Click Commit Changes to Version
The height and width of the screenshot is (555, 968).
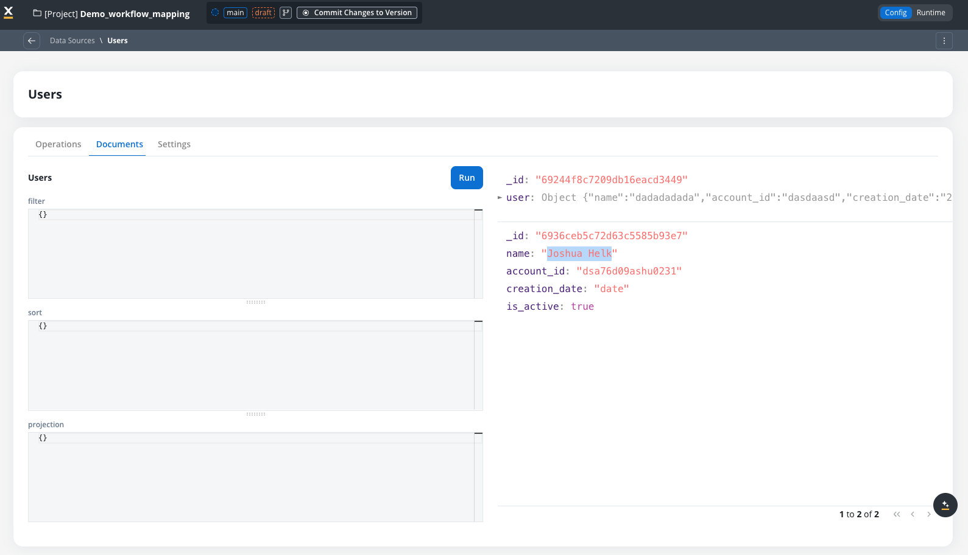pos(357,13)
